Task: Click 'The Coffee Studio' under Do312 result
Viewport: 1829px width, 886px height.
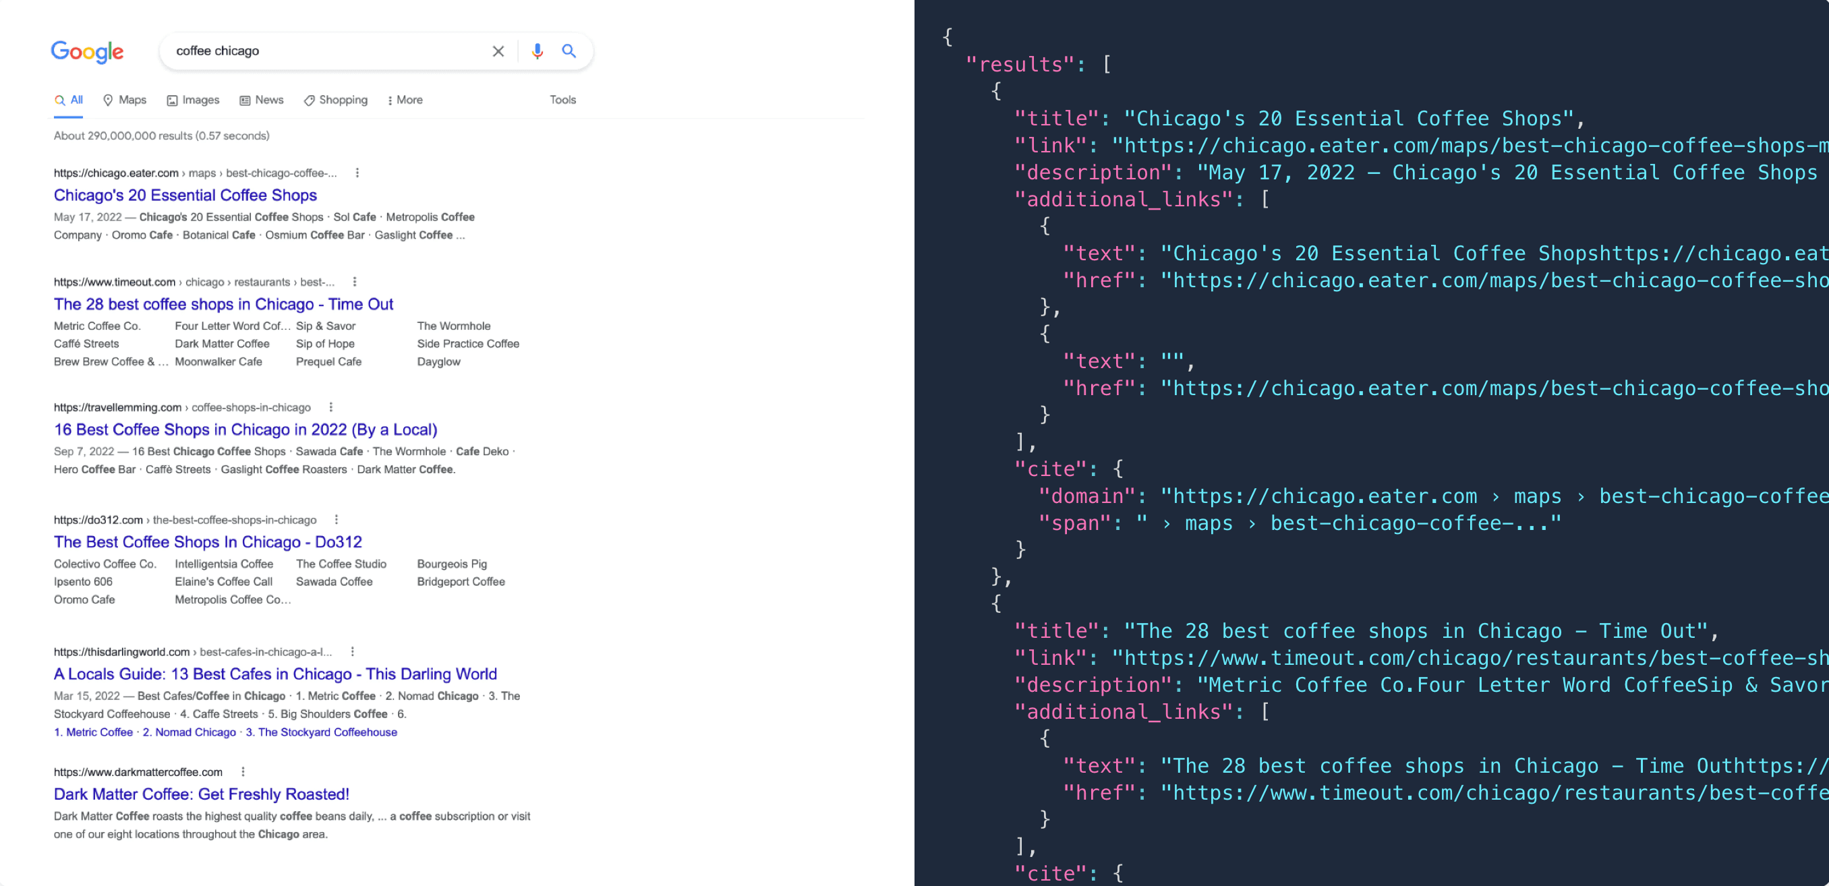Action: pyautogui.click(x=341, y=564)
